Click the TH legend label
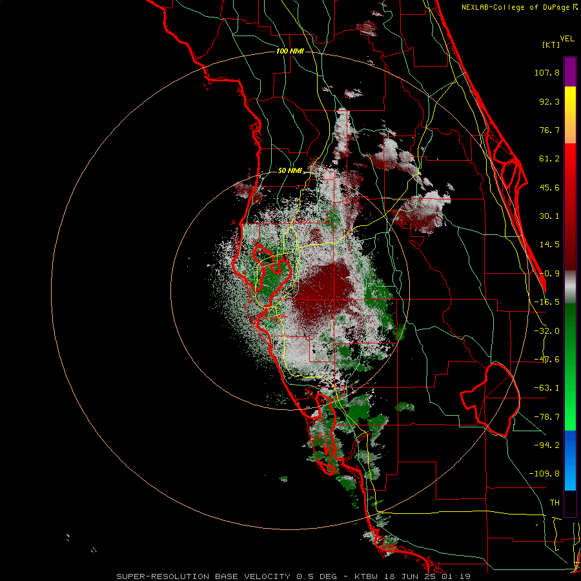 [x=555, y=503]
